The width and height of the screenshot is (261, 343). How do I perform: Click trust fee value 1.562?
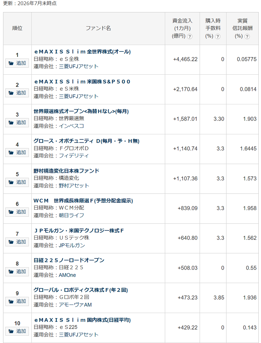tap(250, 238)
